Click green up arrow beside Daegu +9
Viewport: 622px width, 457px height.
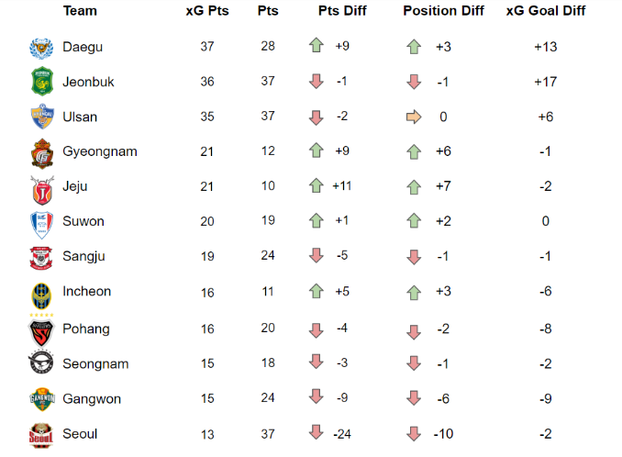tap(317, 47)
